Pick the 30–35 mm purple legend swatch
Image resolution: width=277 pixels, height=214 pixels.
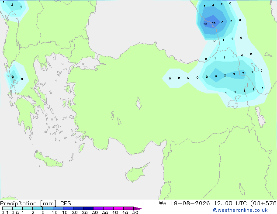click(x=98, y=208)
